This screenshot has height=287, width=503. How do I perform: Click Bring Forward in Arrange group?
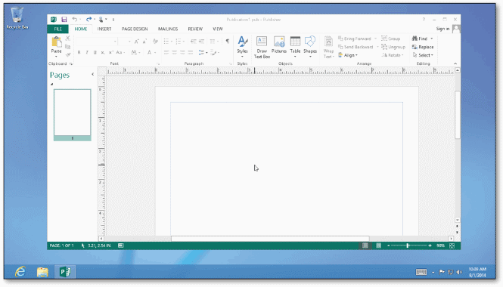click(x=355, y=39)
